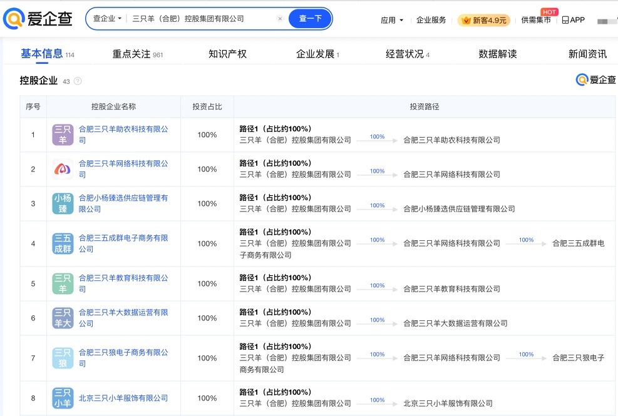This screenshot has width=618, height=416.
Task: Click 100% investment ratio in row 1
Action: 207,134
